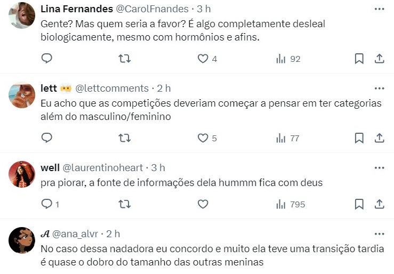Share the tweet by well
The height and width of the screenshot is (274, 394).
tap(379, 204)
